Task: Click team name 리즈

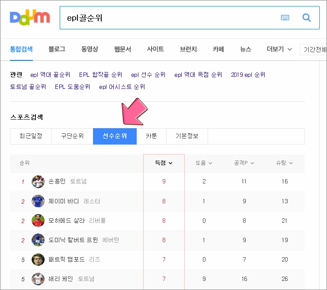Action: click(x=94, y=259)
